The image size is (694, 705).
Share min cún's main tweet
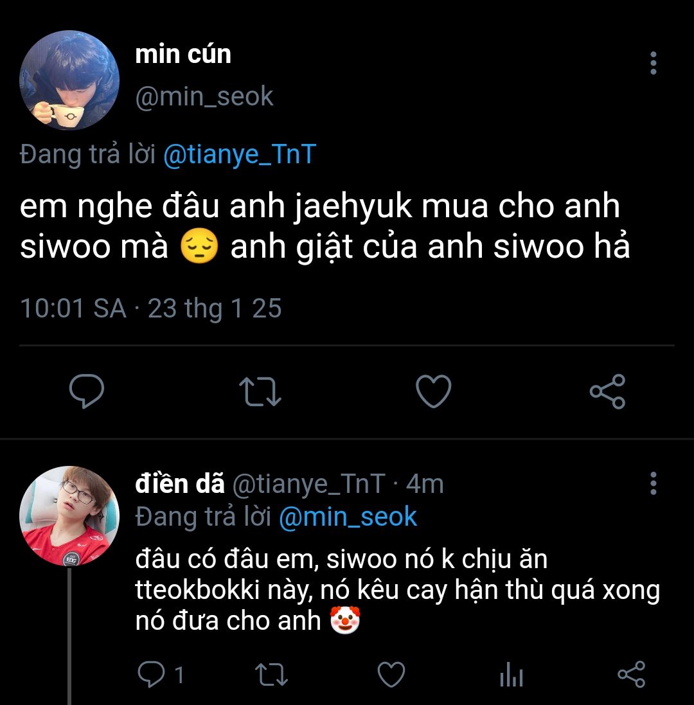pyautogui.click(x=607, y=391)
